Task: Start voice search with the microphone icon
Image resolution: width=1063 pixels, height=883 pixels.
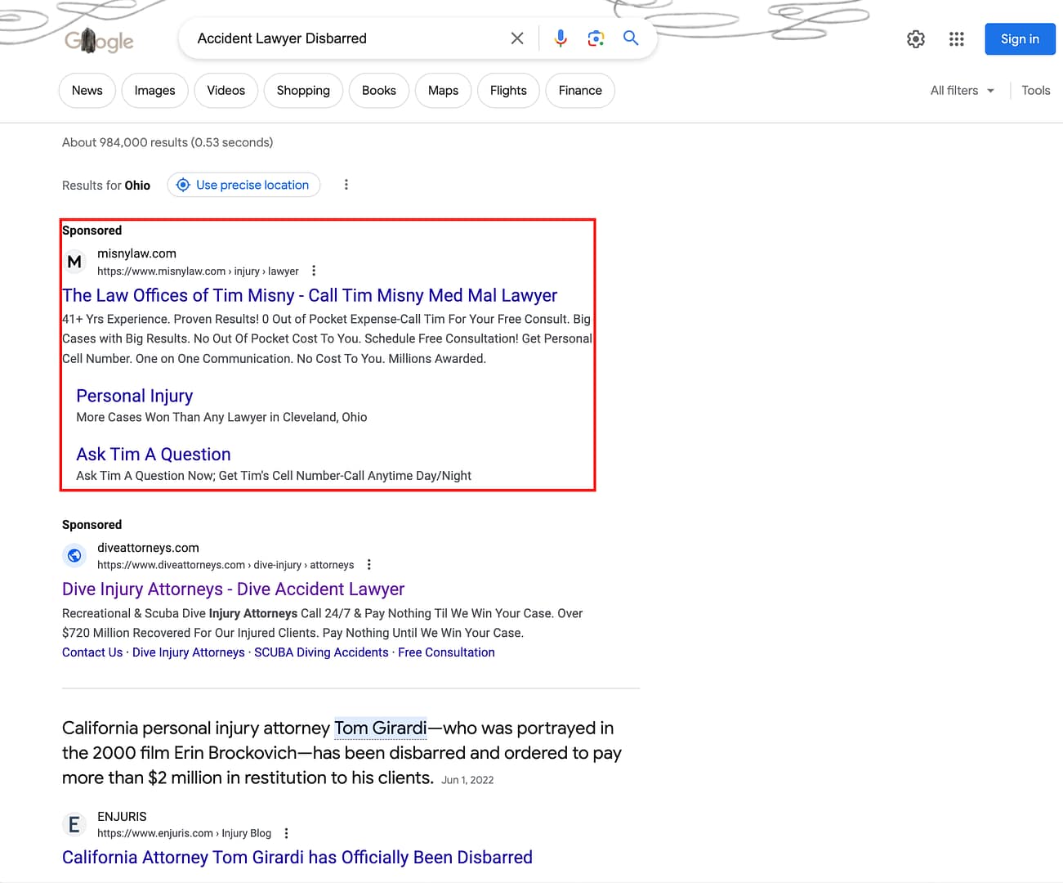Action: coord(561,38)
